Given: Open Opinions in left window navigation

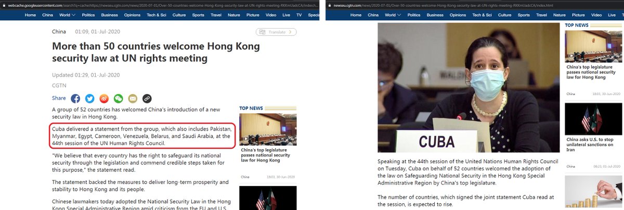Looking at the screenshot, I should click(132, 15).
